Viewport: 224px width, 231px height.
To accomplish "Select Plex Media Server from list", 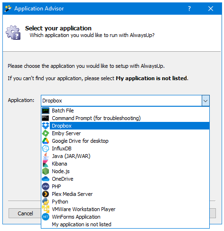I will click(x=125, y=194).
